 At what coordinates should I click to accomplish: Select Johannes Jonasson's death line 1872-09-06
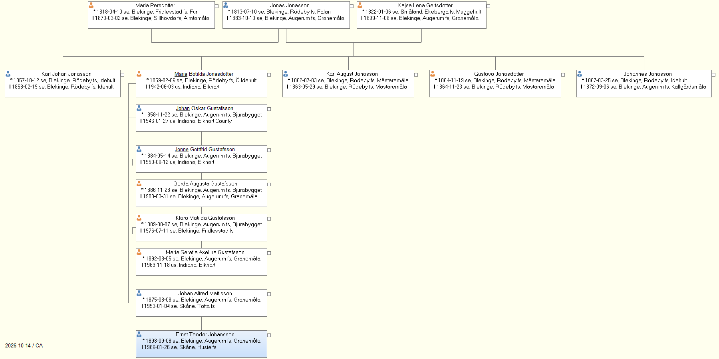(644, 87)
